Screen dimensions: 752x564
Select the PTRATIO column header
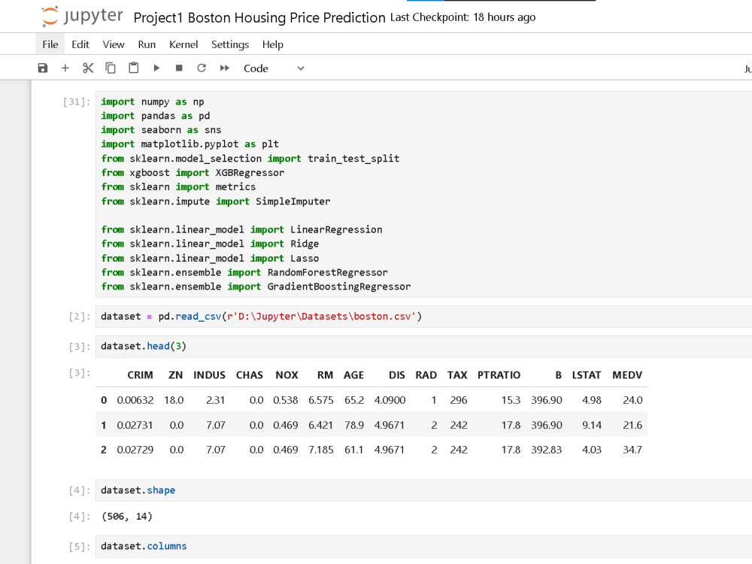coord(499,375)
